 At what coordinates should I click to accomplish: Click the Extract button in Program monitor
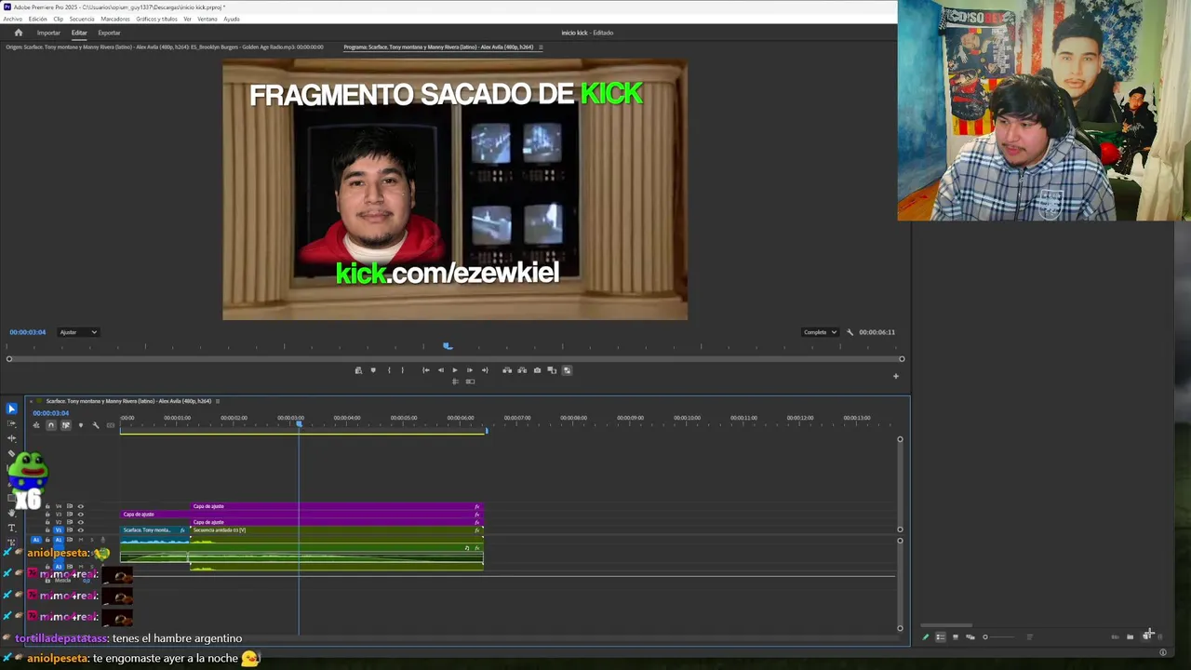tap(522, 370)
